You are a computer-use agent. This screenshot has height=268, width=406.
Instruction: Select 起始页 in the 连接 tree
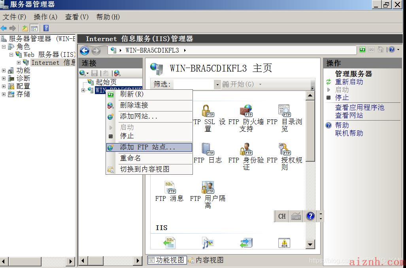pyautogui.click(x=106, y=82)
